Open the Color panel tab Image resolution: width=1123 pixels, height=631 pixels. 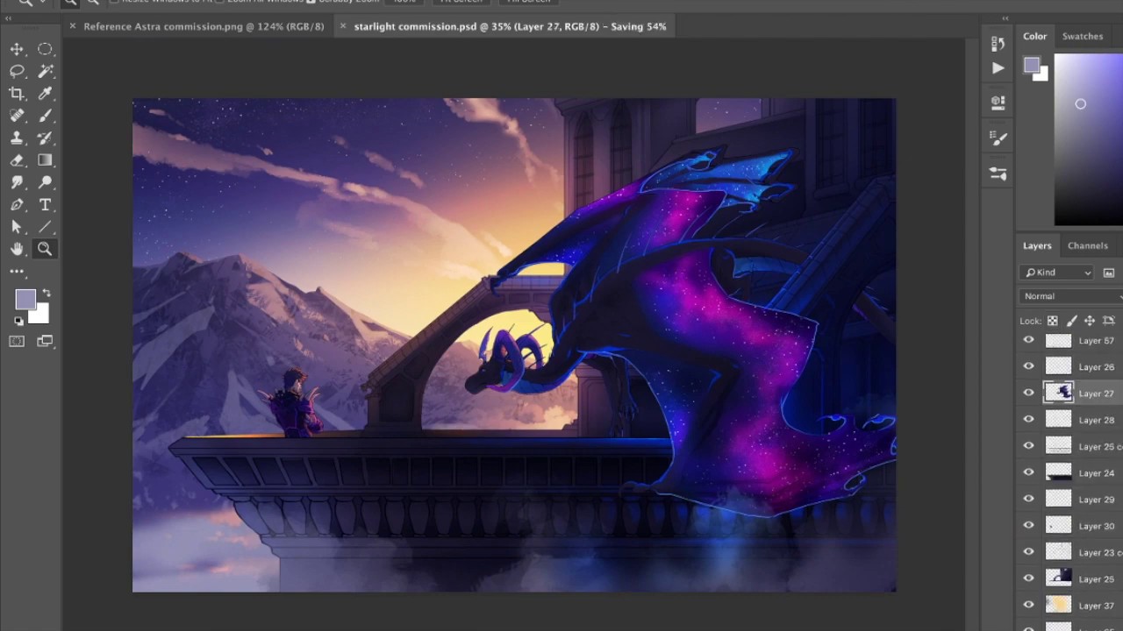pyautogui.click(x=1034, y=36)
